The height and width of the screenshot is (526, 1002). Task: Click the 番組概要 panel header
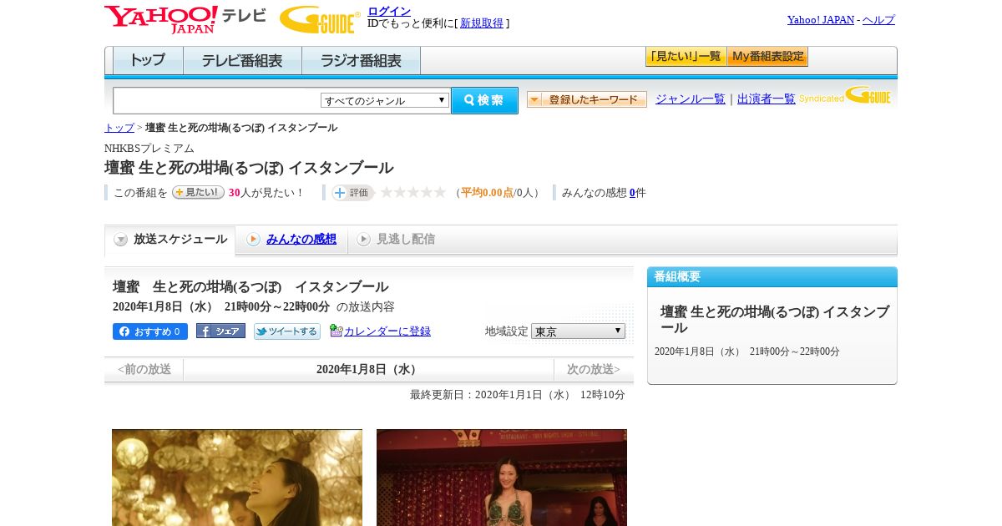tap(772, 276)
